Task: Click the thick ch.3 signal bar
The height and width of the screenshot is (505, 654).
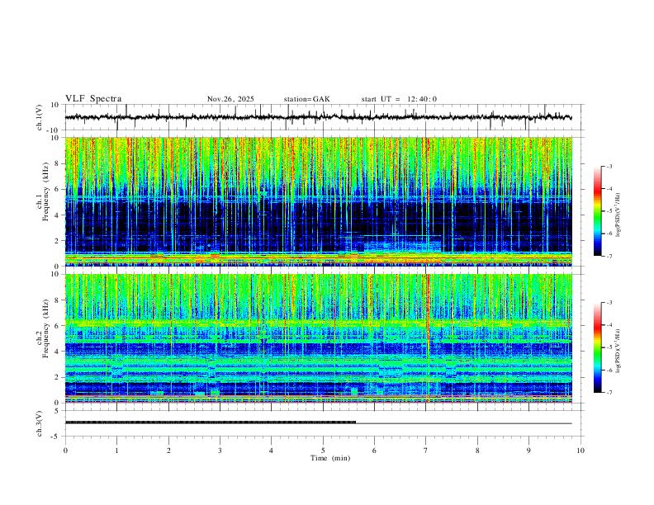Action: pyautogui.click(x=211, y=422)
